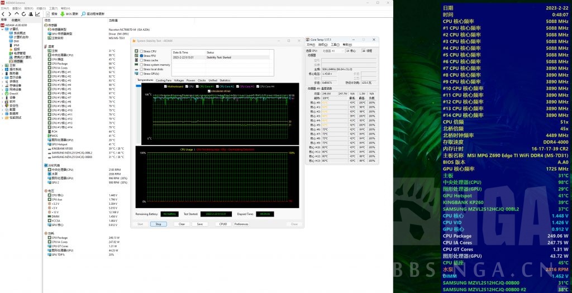This screenshot has height=293, width=572.
Task: Collapse the 计算机 tree node
Action: click(3, 29)
